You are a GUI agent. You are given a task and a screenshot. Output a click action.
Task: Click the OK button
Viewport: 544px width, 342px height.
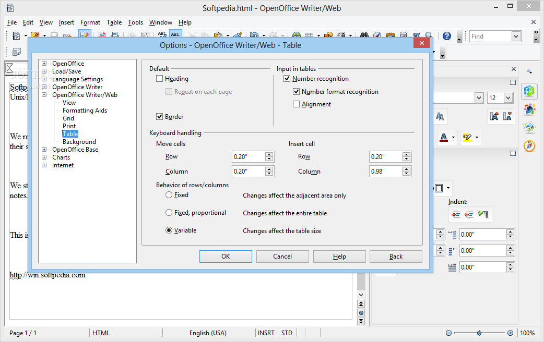click(226, 256)
